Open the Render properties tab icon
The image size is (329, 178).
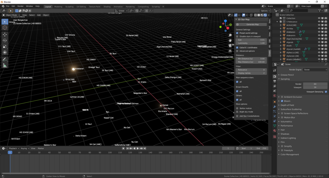point(275,76)
